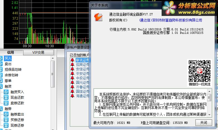Screen dimensions: 218x130
Task: Select 齐鲁证券 account in the list
Action: (82, 87)
